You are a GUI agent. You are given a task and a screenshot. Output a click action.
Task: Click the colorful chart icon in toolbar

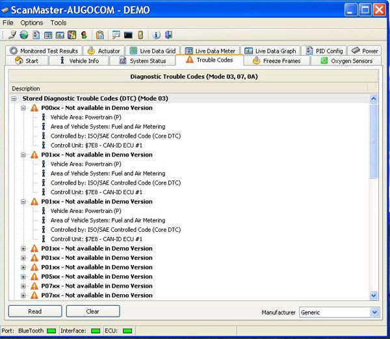[72, 35]
